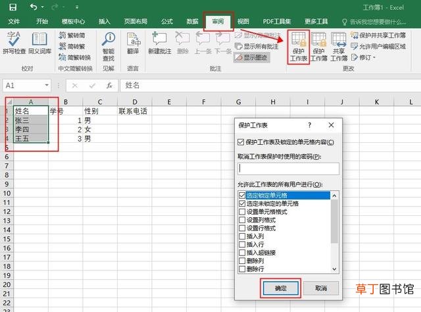Go to 上一条 previous comment
This screenshot has height=312, width=421.
click(x=203, y=43)
